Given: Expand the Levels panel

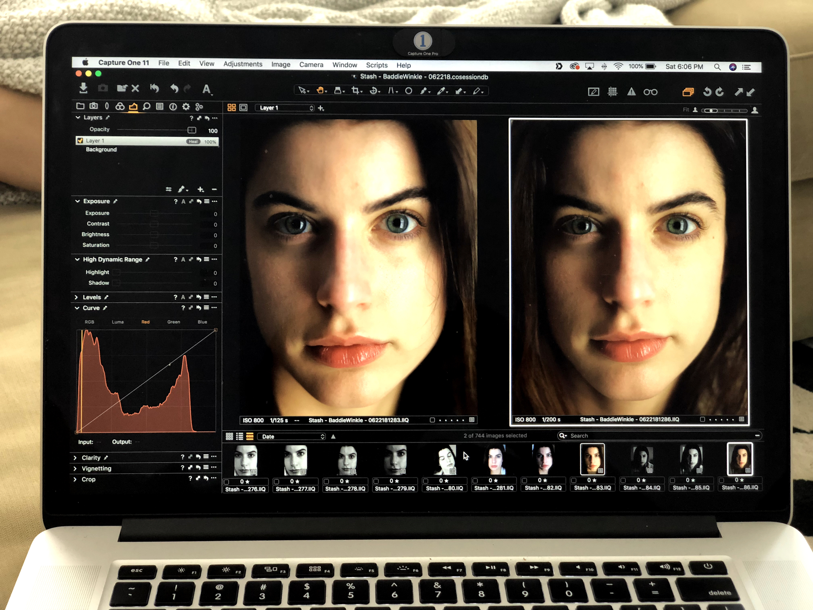Looking at the screenshot, I should 76,297.
